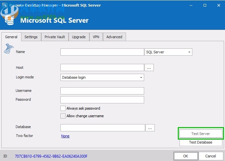This screenshot has height=161, width=225.
Task: Click into the Username field
Action: coord(102,91)
